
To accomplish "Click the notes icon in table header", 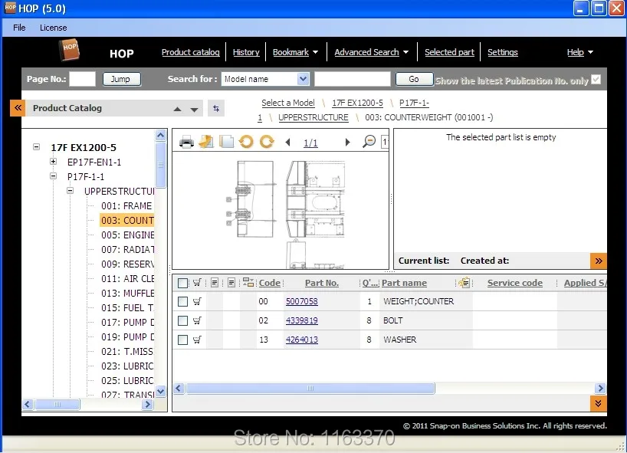I will 464,283.
